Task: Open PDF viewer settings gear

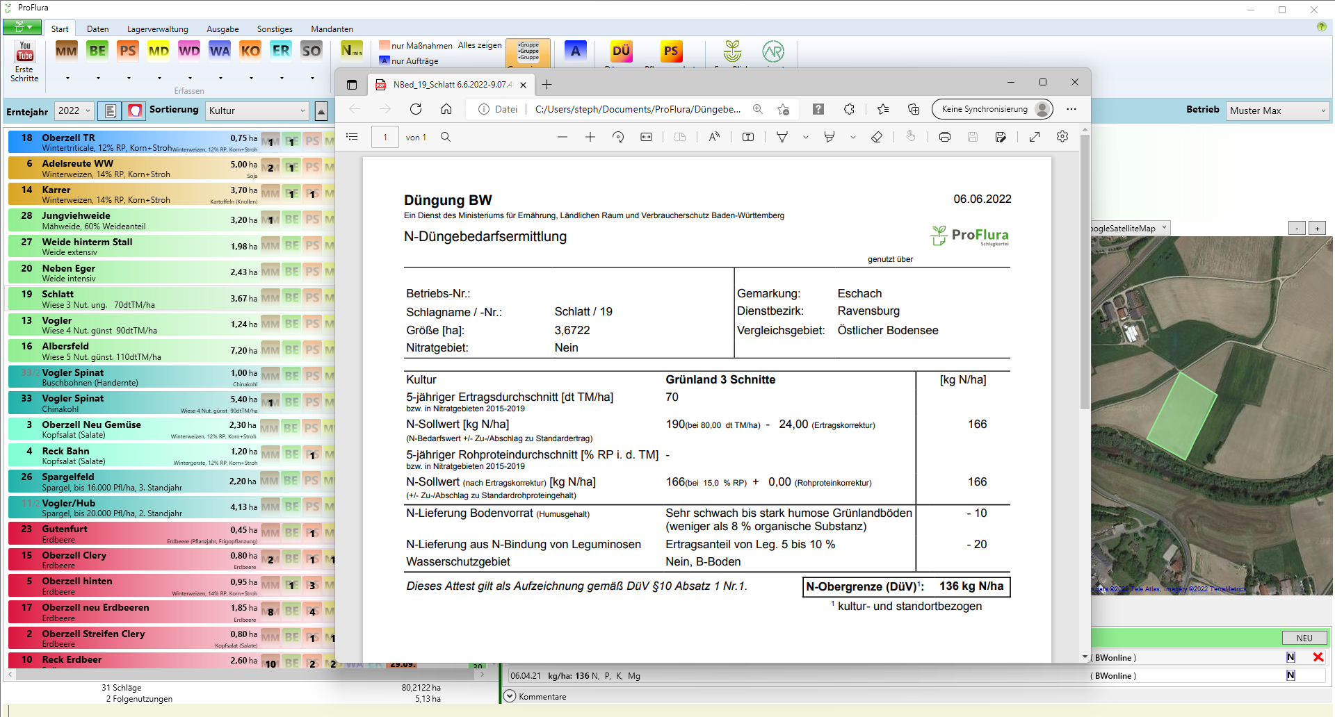Action: 1062,137
